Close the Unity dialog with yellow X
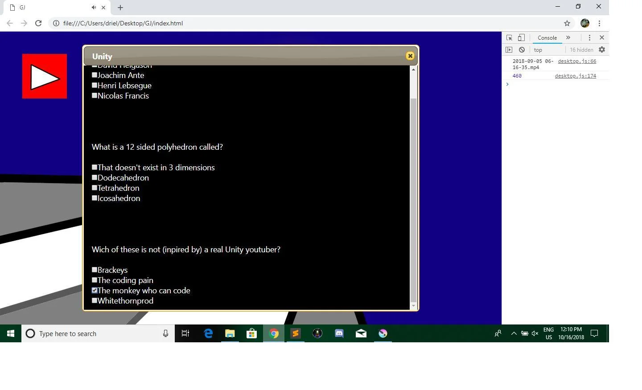642x390 pixels. click(410, 56)
